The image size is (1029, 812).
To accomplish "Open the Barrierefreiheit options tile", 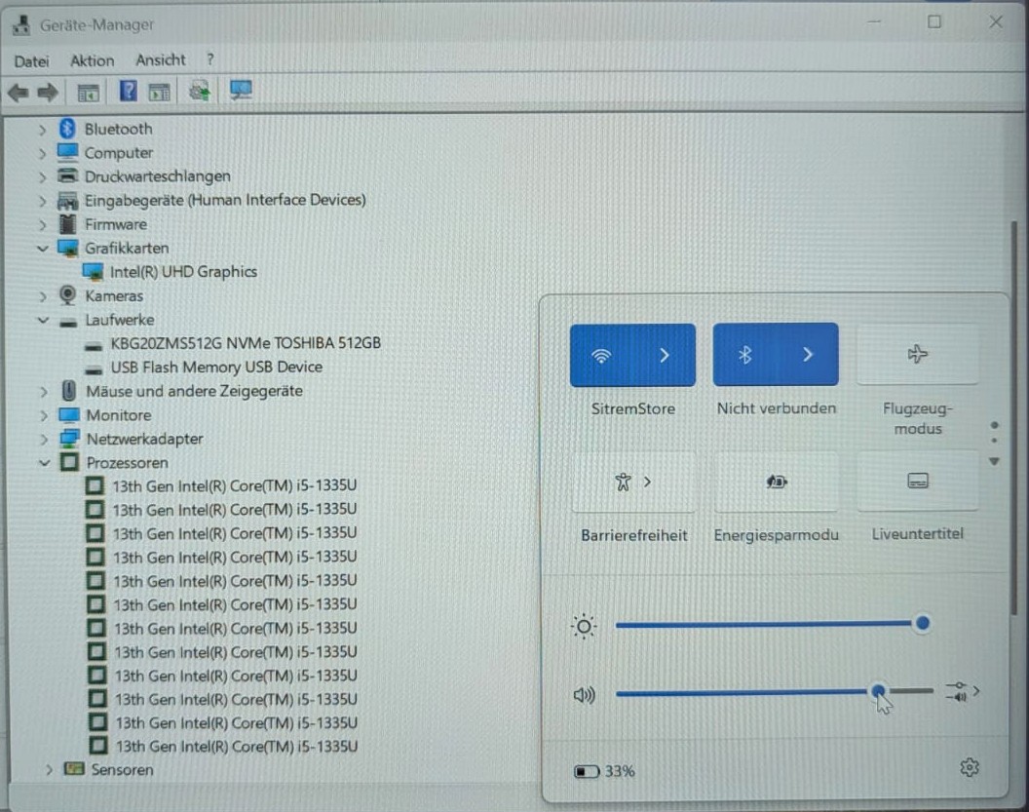I will click(633, 482).
